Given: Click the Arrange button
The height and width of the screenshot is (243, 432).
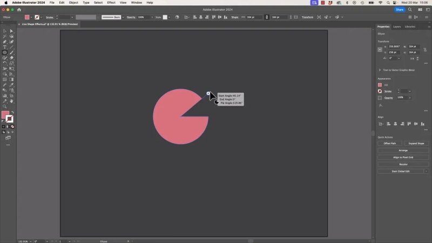Looking at the screenshot, I should point(403,151).
